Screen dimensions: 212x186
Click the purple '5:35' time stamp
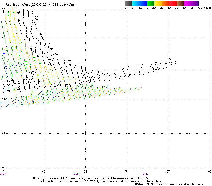point(146,174)
